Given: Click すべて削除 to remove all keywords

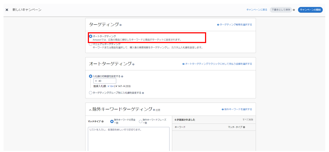Looking at the screenshot, I should pyautogui.click(x=248, y=120).
